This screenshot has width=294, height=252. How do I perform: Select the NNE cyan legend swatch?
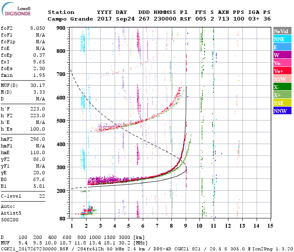coord(282,39)
